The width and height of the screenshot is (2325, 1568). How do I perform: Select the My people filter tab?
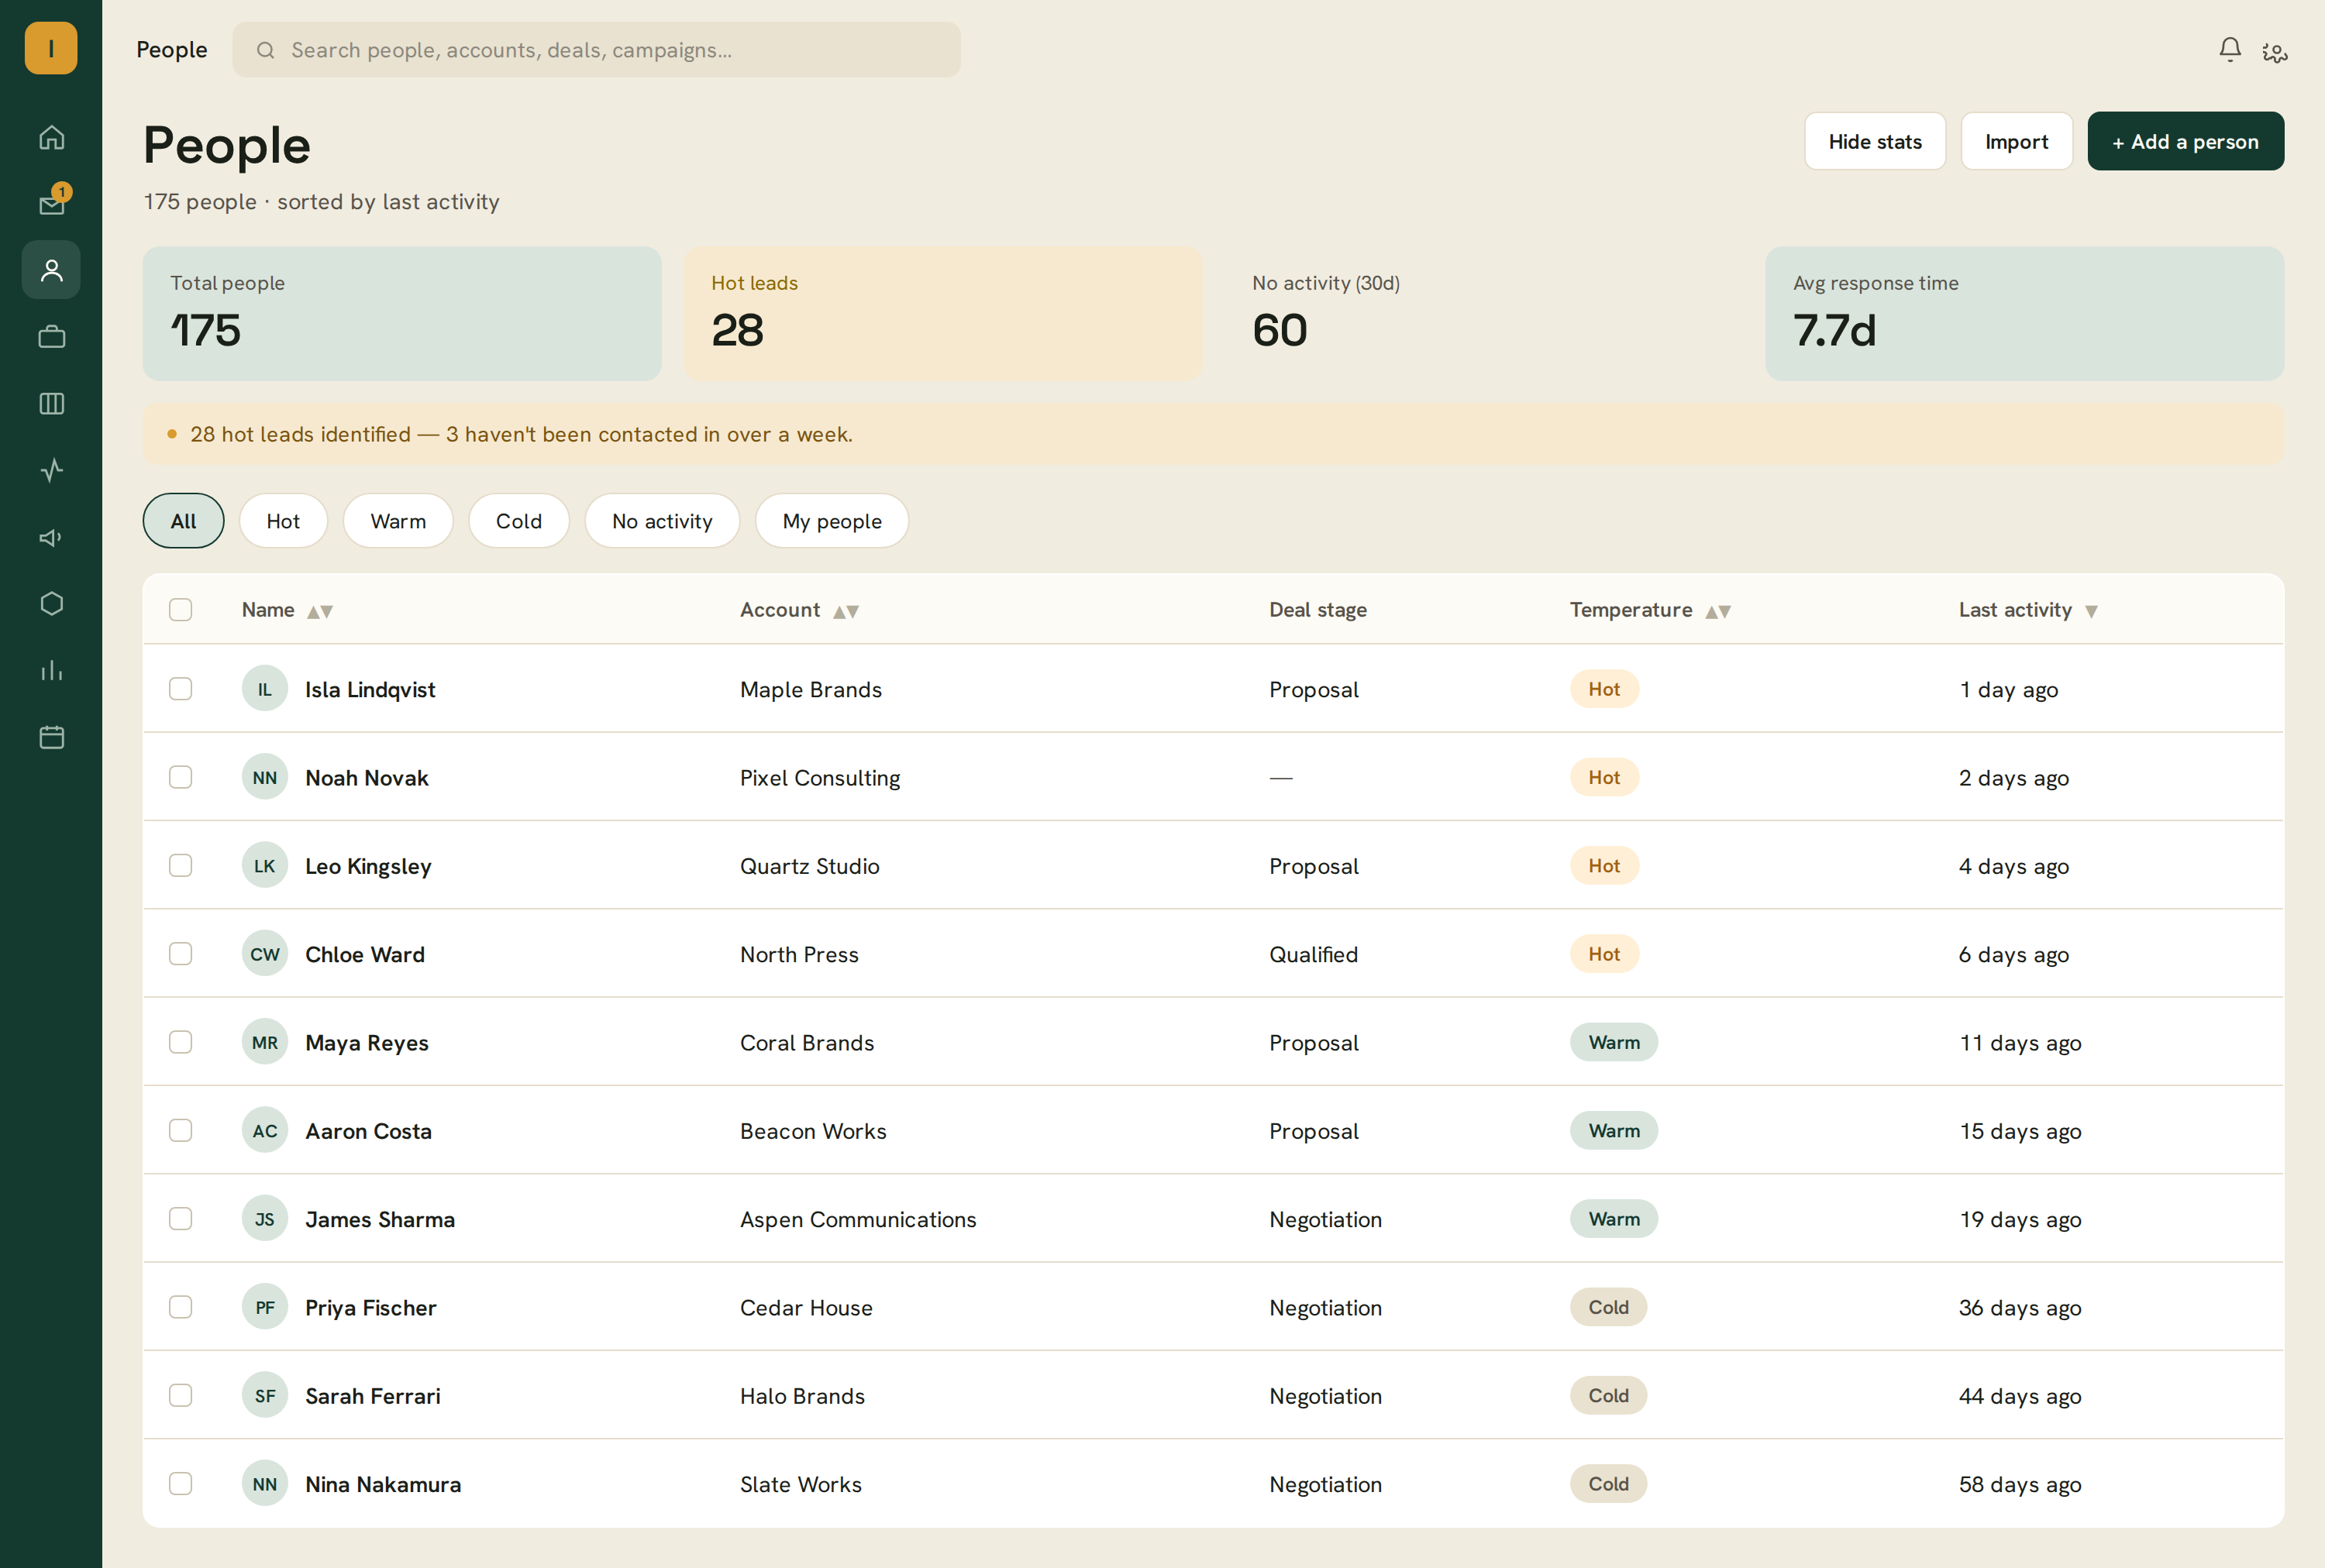[832, 521]
